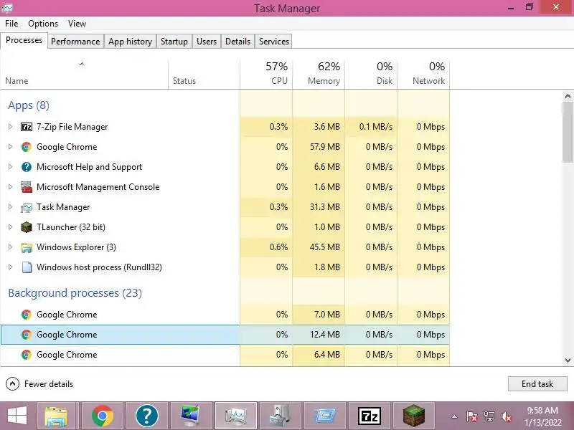Open the File menu

[x=11, y=24]
